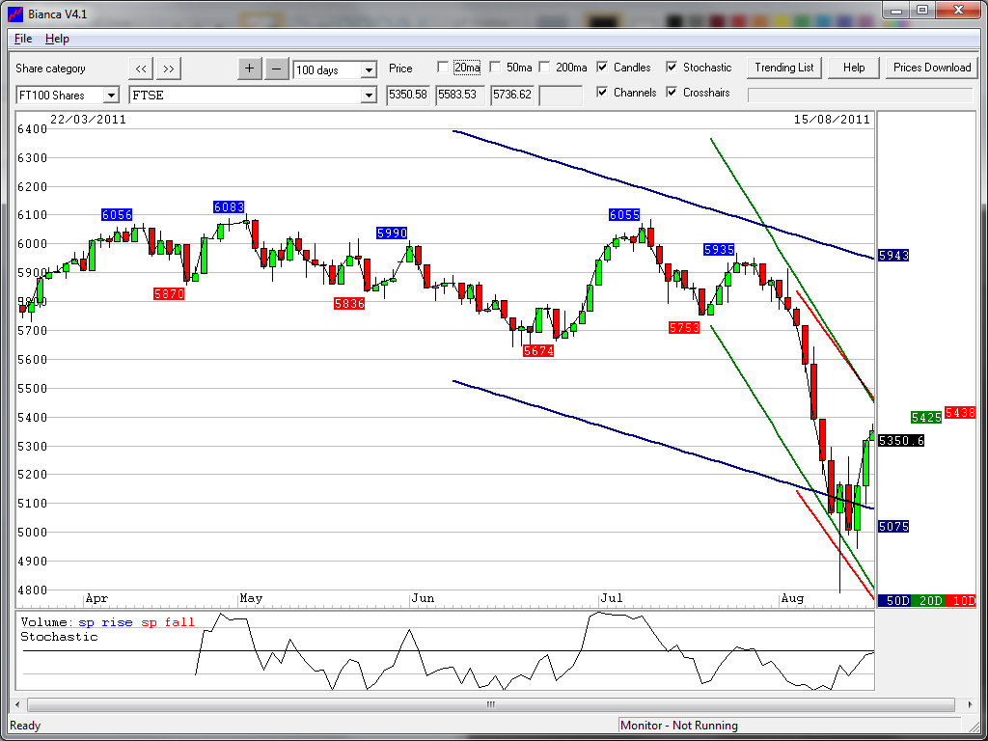Open the Help menu in menu bar
Screen dimensions: 988x741
(x=57, y=39)
